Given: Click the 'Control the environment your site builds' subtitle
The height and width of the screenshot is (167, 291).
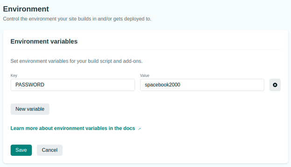Looking at the screenshot, I should pos(77,19).
